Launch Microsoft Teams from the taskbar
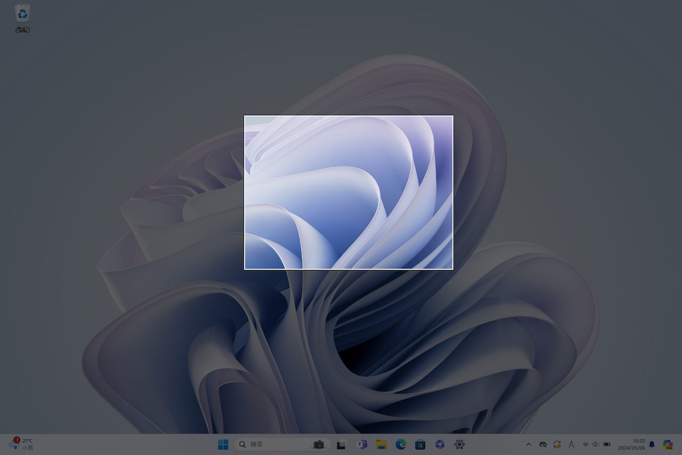This screenshot has height=455, width=682. coord(362,444)
